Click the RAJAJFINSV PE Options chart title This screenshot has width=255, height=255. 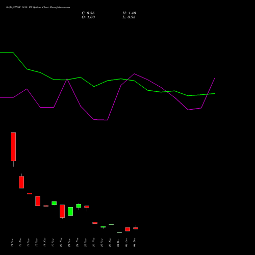click(38, 8)
